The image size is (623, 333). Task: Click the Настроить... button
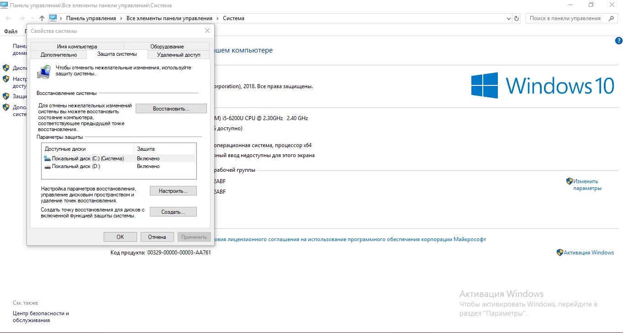pos(173,191)
